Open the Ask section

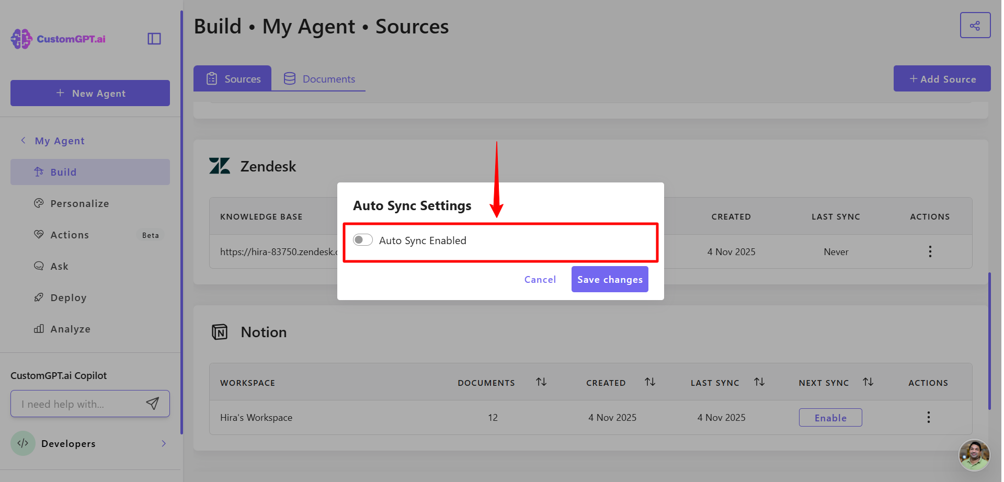click(90, 266)
